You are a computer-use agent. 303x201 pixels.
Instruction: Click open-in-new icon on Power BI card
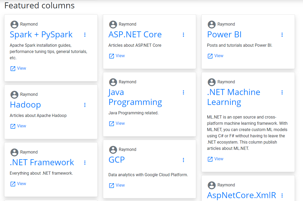pos(210,56)
